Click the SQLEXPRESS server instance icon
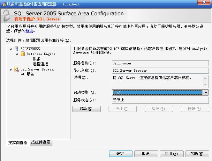This screenshot has width=212, height=161. coord(16,49)
